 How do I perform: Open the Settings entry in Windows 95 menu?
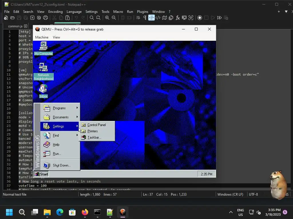(x=60, y=126)
